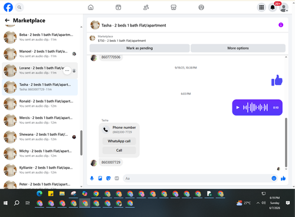Open the Facebook logo home link
The width and height of the screenshot is (295, 217).
[8, 7]
